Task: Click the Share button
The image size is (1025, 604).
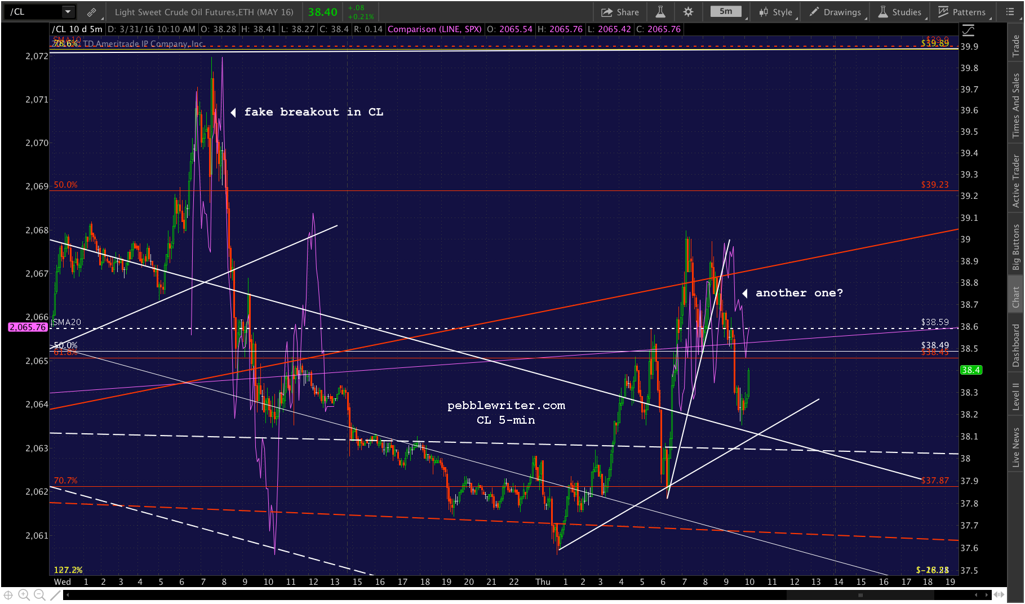Action: (x=620, y=12)
